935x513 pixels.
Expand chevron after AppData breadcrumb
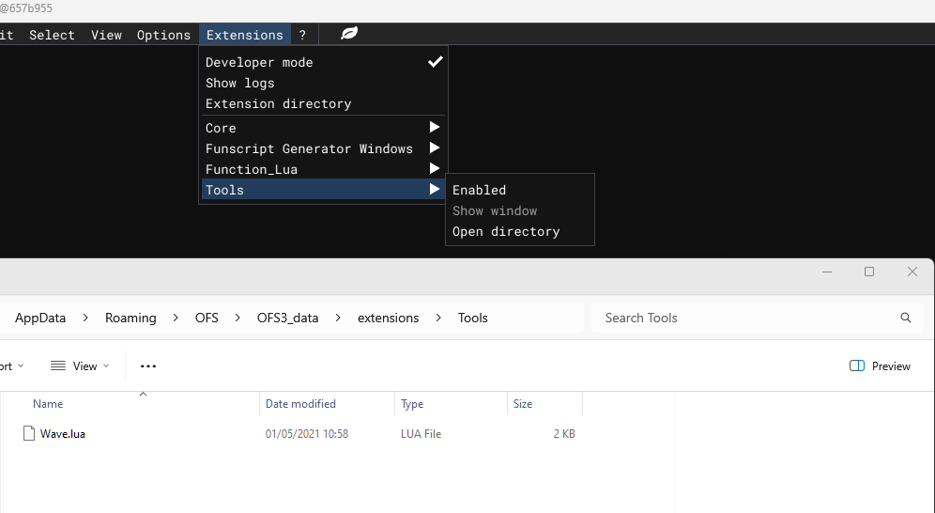[x=85, y=318]
